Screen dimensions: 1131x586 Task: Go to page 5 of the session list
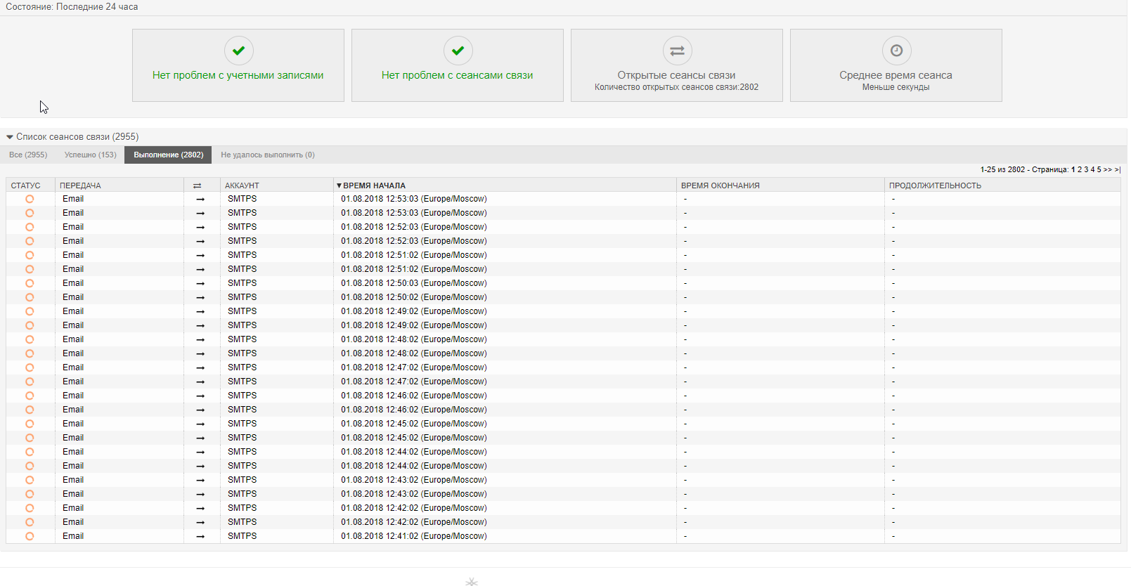pos(1099,169)
